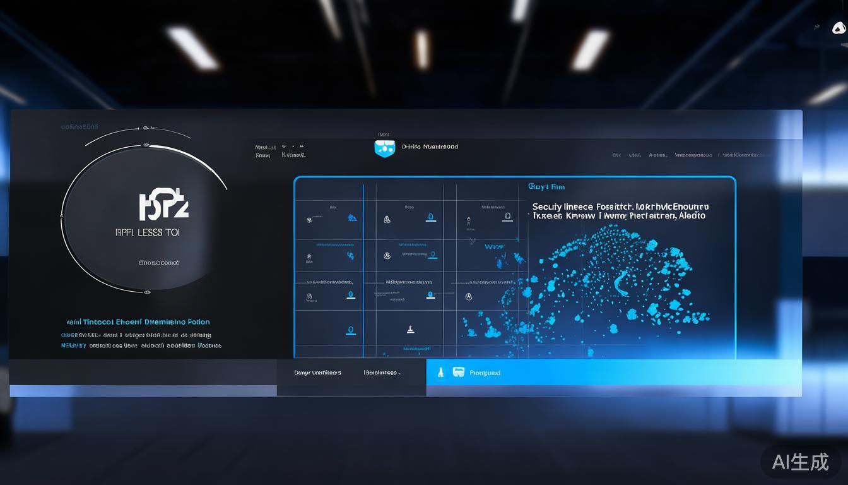
Task: Click the blue shield logo in the header
Action: pyautogui.click(x=384, y=148)
